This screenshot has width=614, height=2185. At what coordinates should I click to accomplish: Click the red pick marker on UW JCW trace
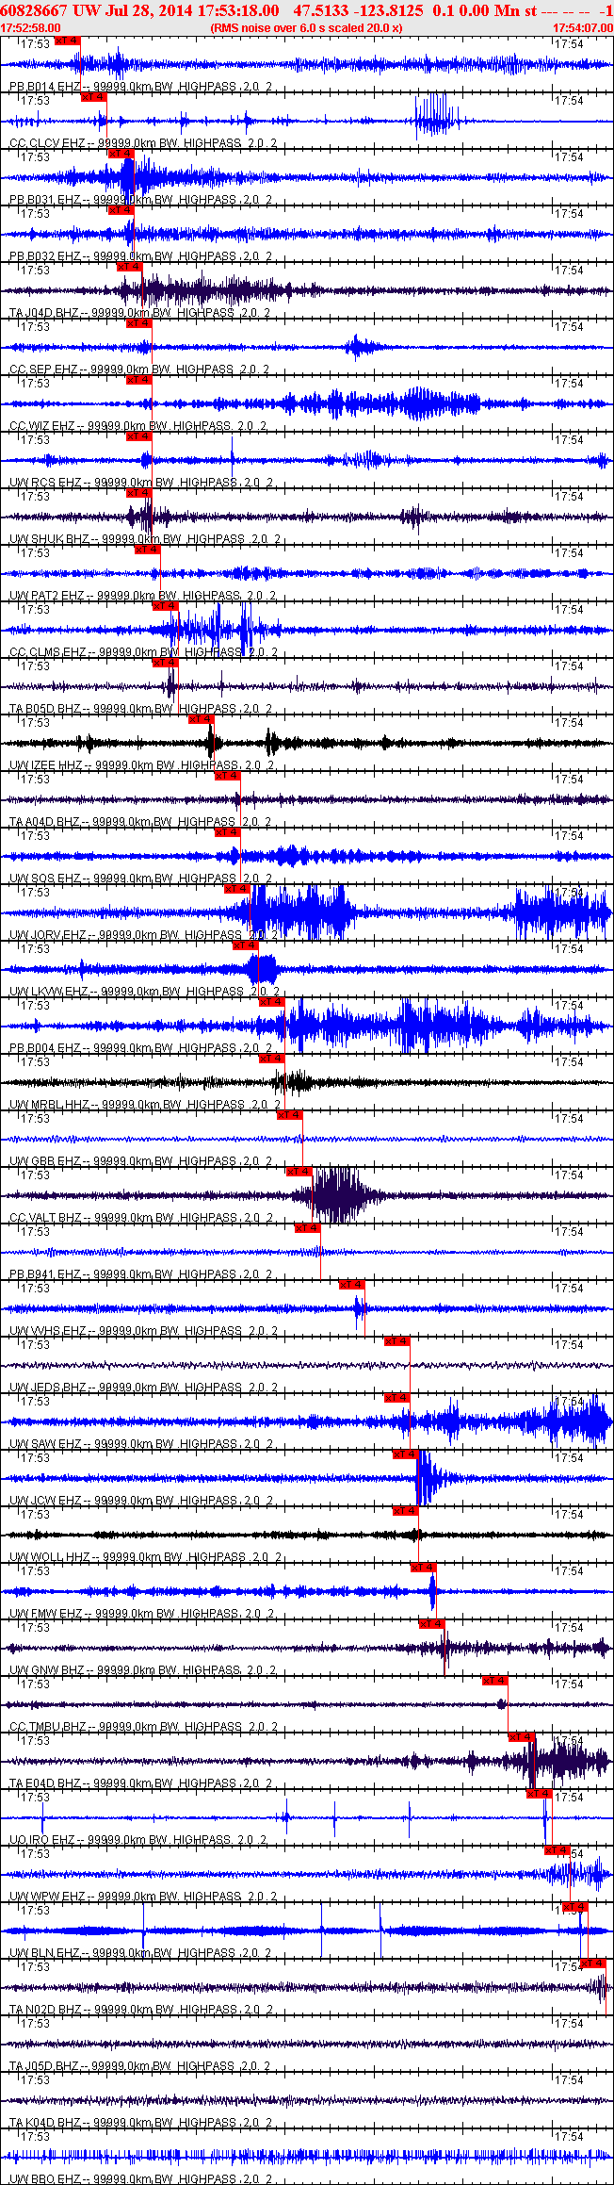(x=406, y=1454)
